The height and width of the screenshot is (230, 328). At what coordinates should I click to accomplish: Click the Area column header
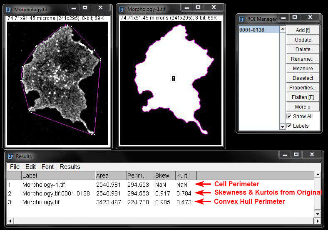click(111, 176)
